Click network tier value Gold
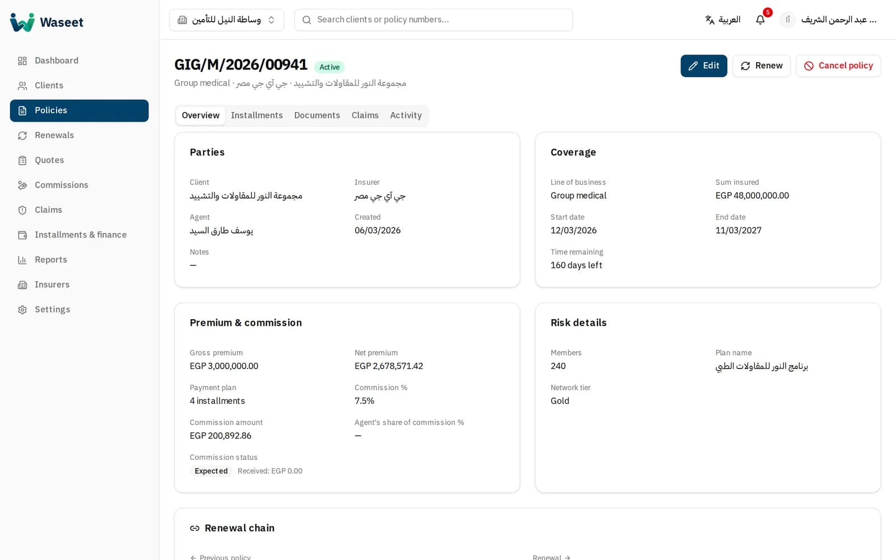The width and height of the screenshot is (896, 560). pos(560,401)
